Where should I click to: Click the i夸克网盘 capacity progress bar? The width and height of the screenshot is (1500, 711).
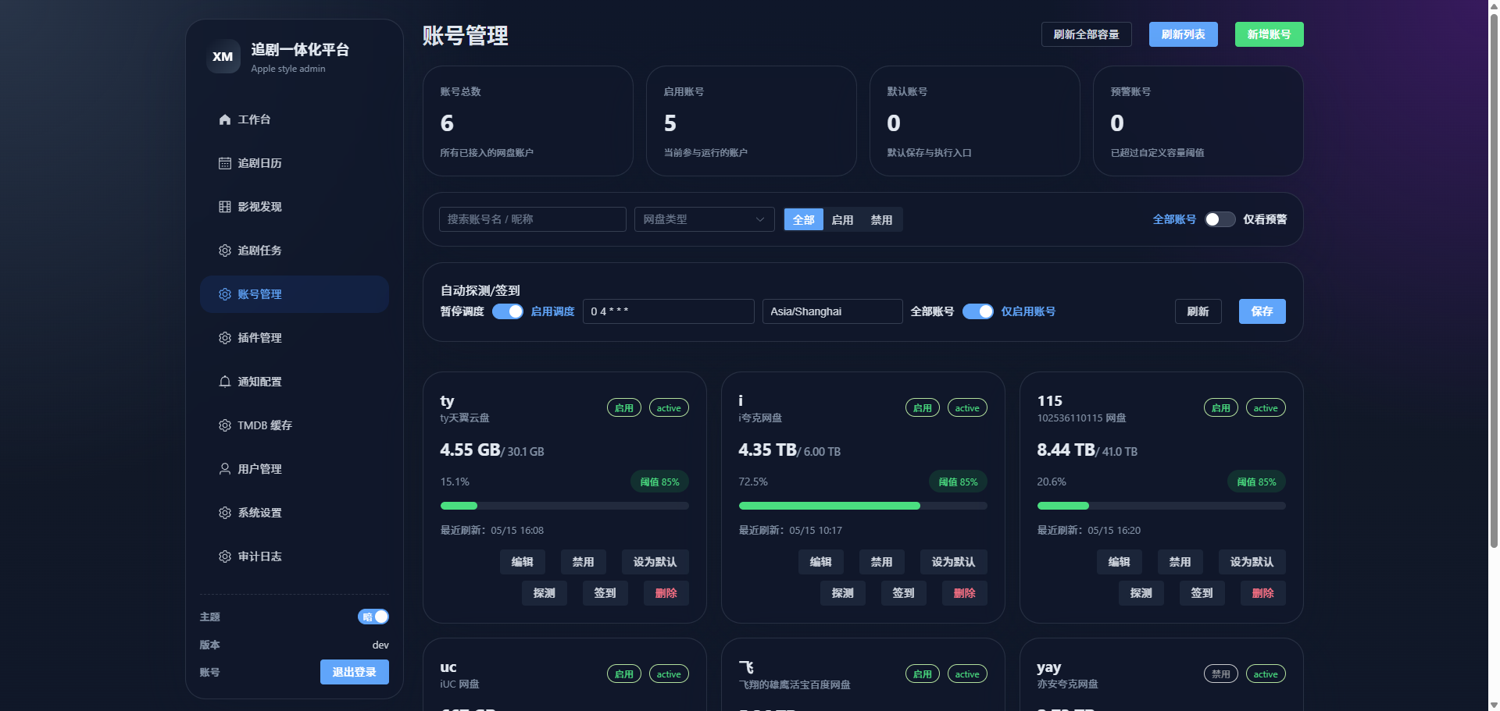click(x=863, y=506)
